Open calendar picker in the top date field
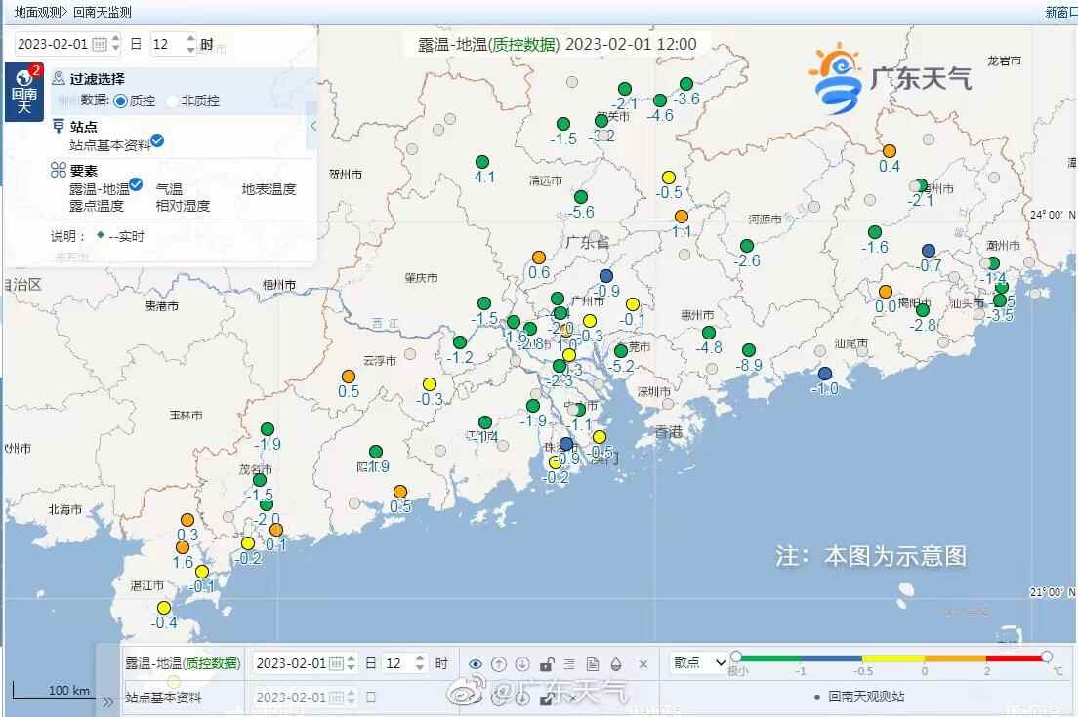Image resolution: width=1078 pixels, height=717 pixels. coord(100,44)
